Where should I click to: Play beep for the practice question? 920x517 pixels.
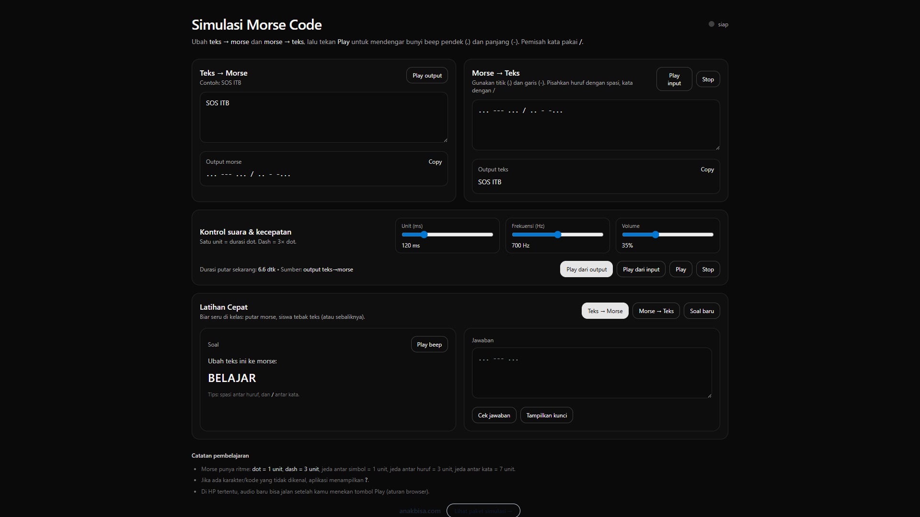429,345
